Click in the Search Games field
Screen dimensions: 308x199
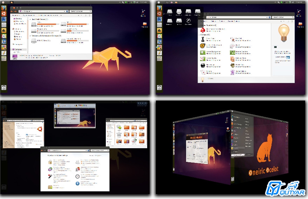pyautogui.click(x=283, y=17)
